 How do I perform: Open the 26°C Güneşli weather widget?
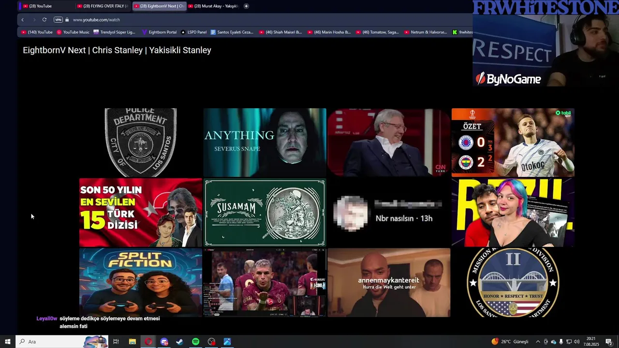[510, 342]
